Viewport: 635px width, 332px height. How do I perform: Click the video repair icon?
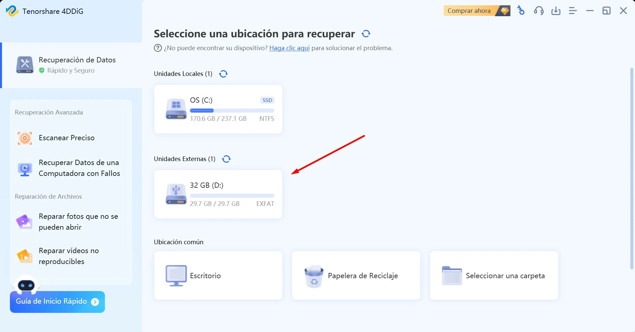coord(25,256)
